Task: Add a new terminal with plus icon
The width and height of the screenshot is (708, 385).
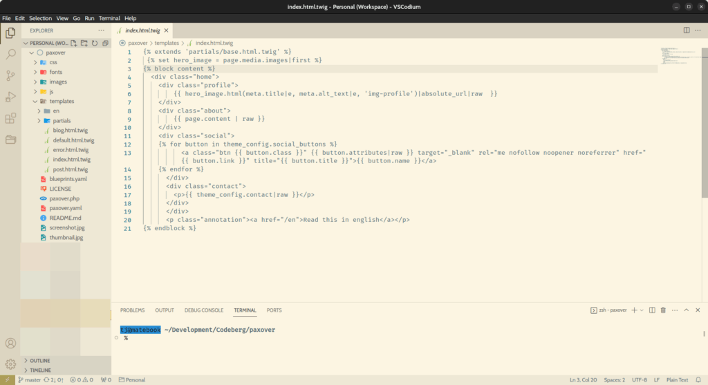Action: coord(634,310)
